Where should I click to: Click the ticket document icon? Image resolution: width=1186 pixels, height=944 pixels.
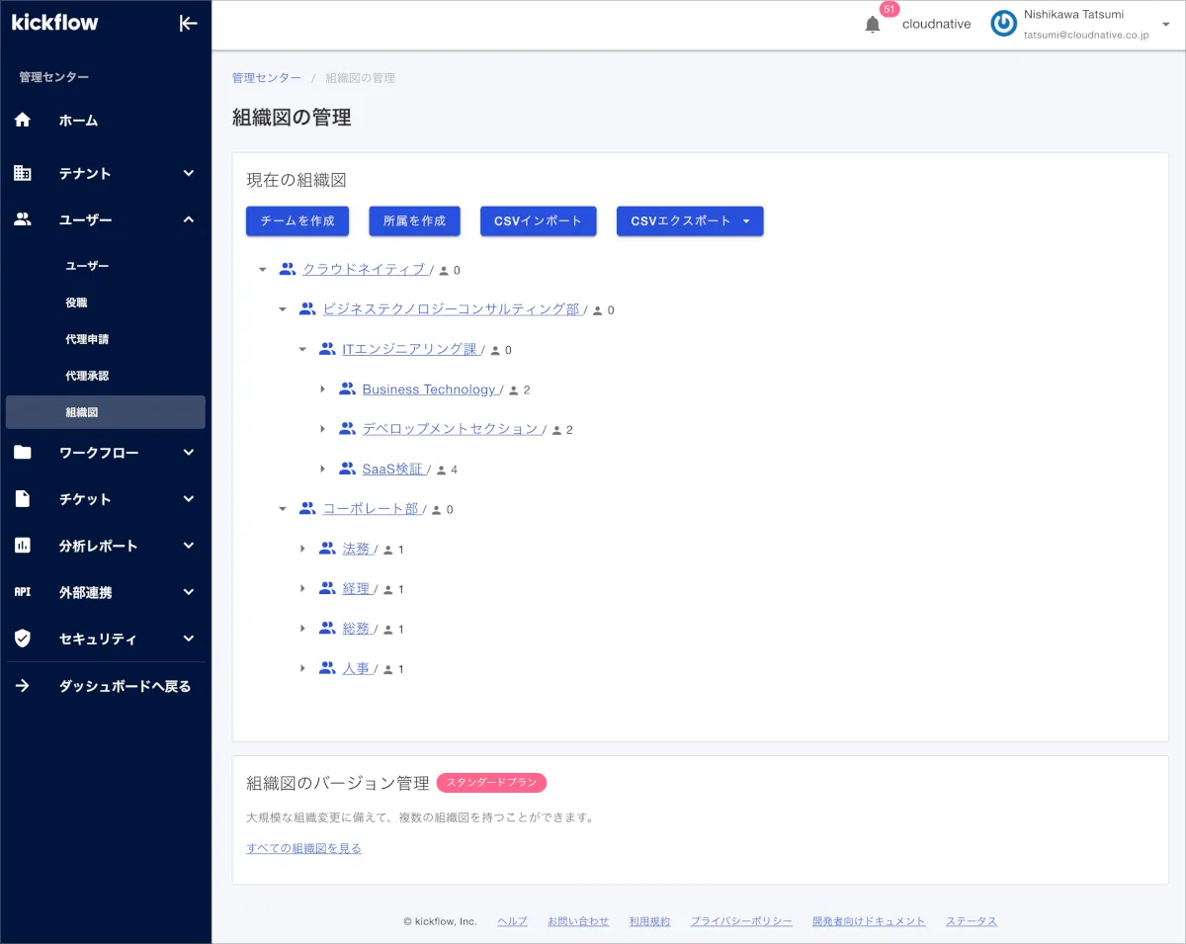[x=23, y=499]
